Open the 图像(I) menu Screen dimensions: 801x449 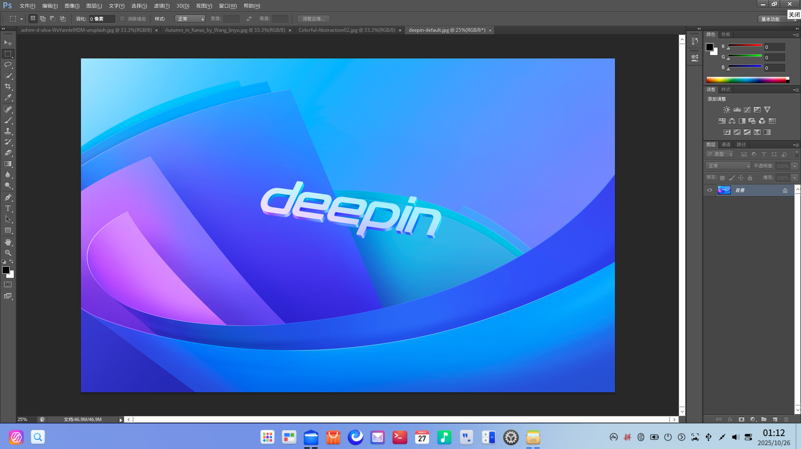72,6
